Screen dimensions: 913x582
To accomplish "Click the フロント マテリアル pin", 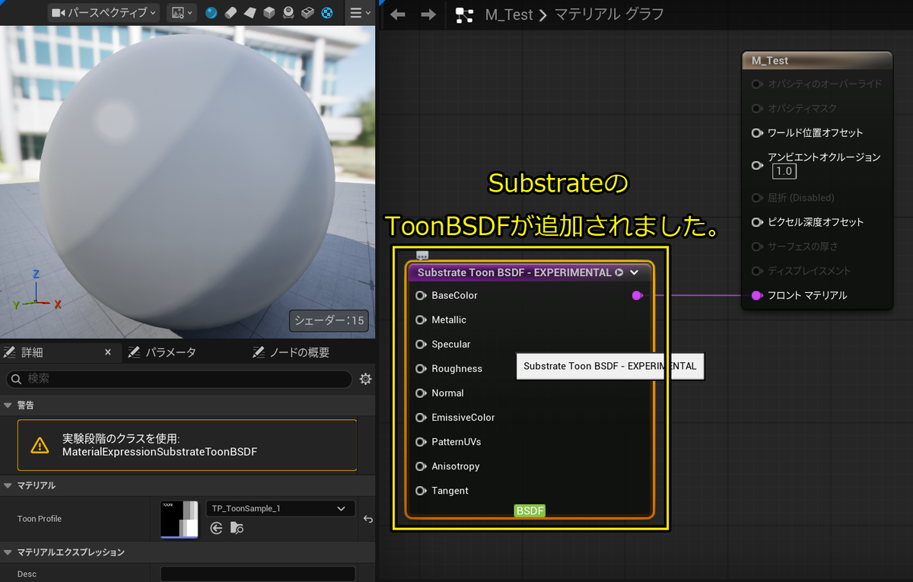I will point(756,295).
